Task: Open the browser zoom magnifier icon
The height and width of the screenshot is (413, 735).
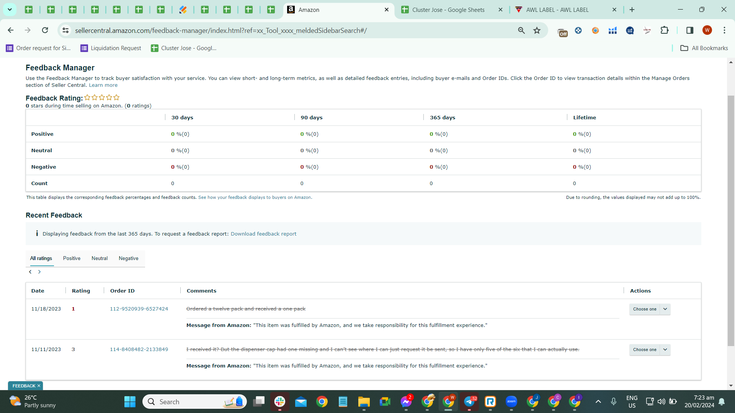Action: (x=521, y=30)
